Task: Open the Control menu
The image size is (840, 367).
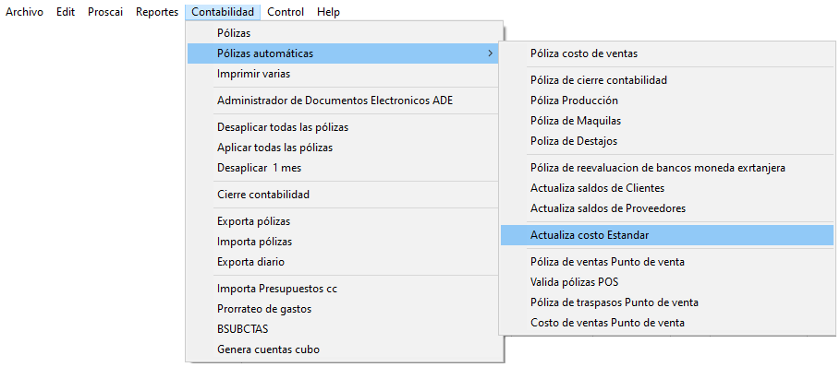Action: point(286,12)
